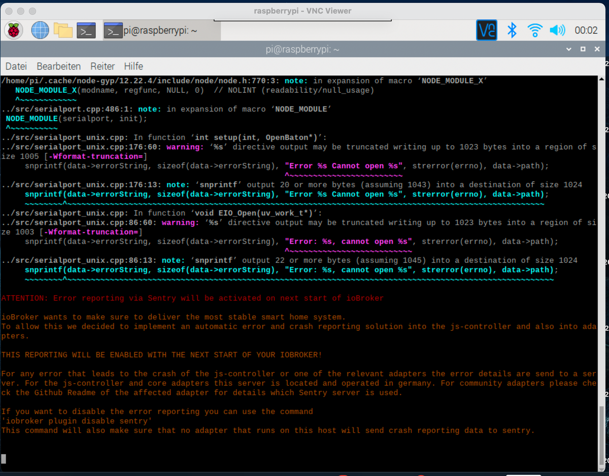
Task: Click the serialport_unix.cpp:86:13 note line
Action: pos(289,260)
